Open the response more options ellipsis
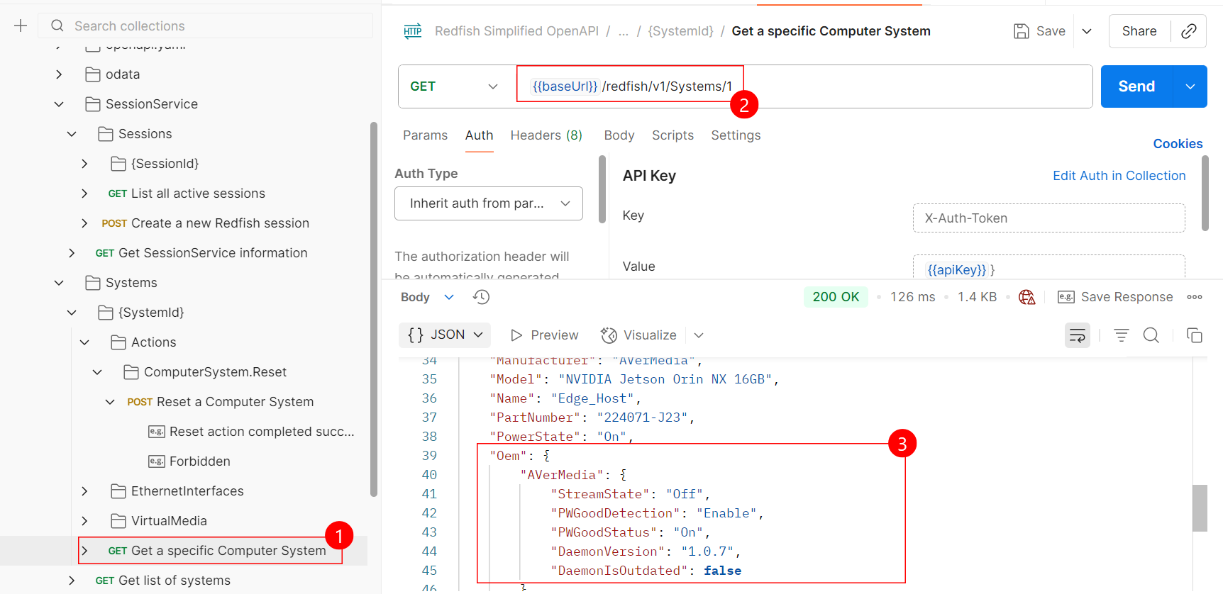Screen dimensions: 1223x594 (x=1195, y=297)
